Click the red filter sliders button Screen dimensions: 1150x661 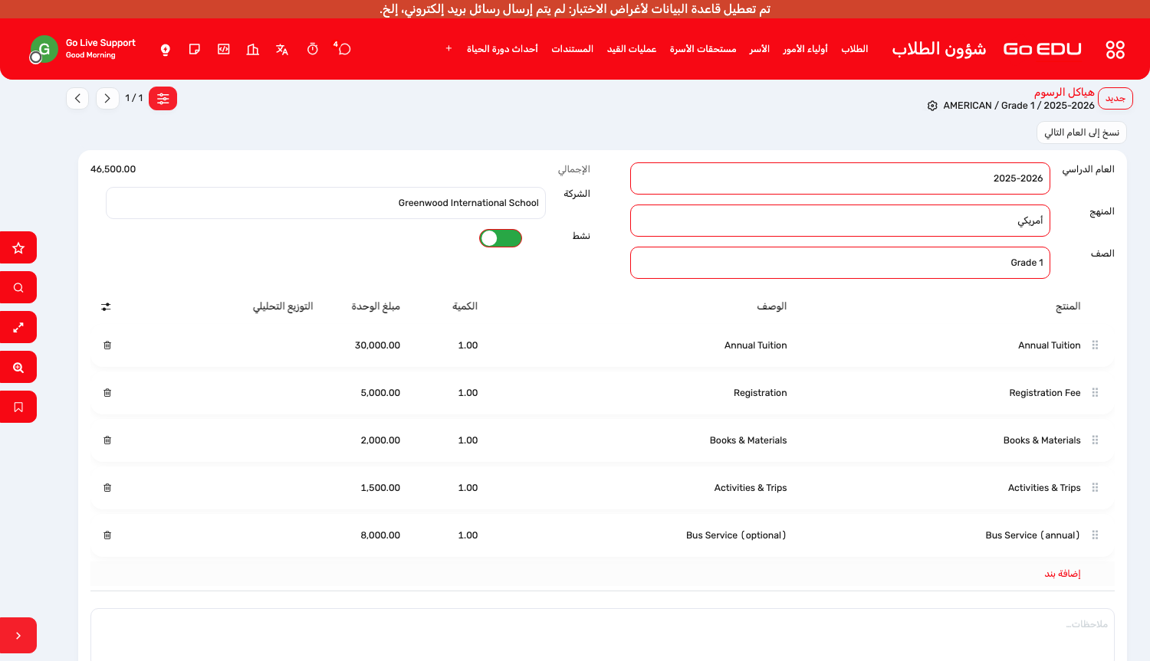click(163, 98)
